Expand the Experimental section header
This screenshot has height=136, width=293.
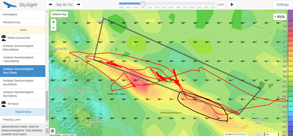(x=23, y=112)
